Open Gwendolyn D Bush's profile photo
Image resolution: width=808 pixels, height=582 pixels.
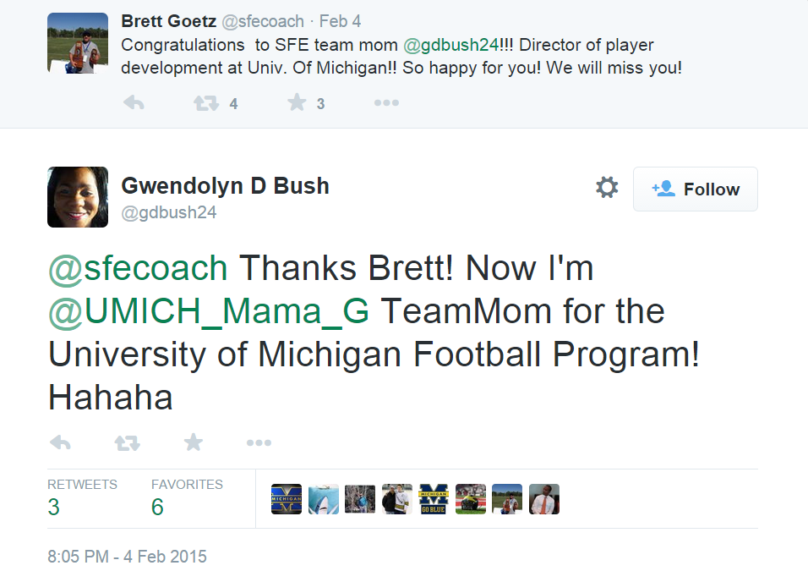click(x=78, y=197)
